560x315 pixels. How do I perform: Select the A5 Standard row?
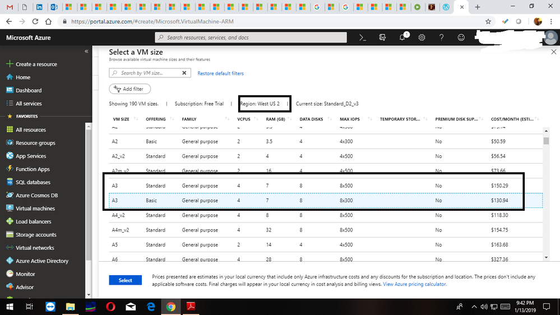[326, 244]
